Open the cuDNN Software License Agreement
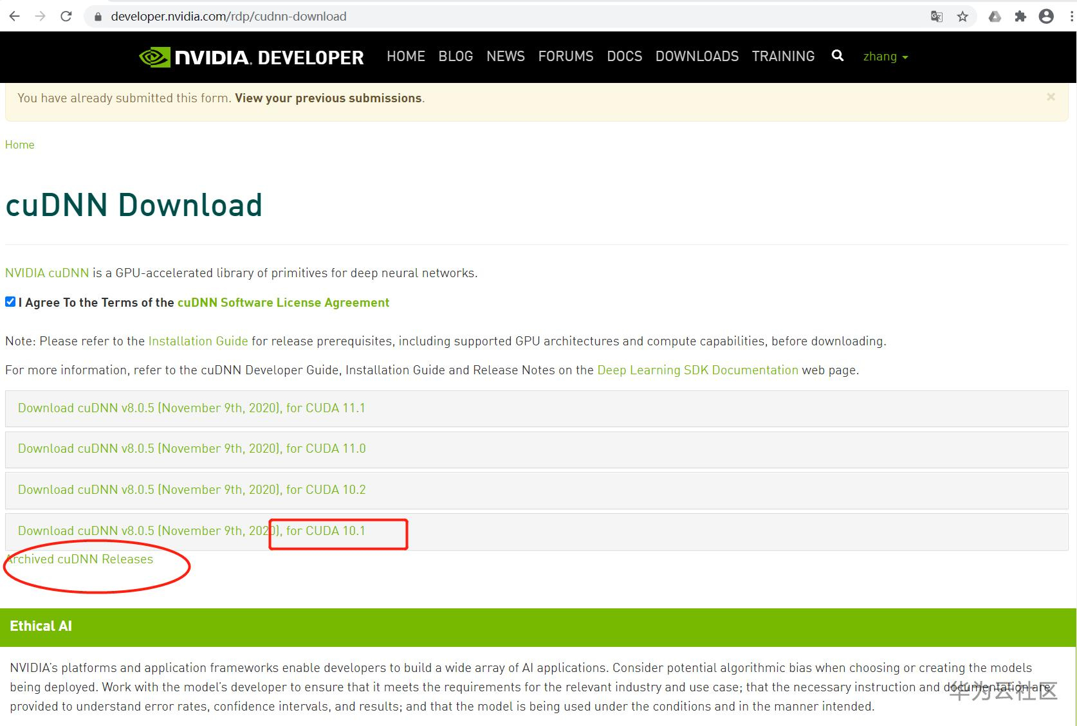Image resolution: width=1077 pixels, height=726 pixels. [283, 302]
